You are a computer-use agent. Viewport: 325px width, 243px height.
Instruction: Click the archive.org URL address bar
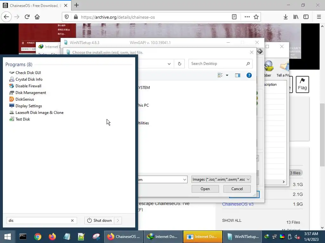pos(153,17)
